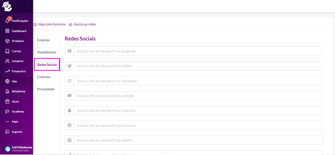Screen dimensions: 335x155
Task: Open the Notificações menu item
Action: (17, 21)
